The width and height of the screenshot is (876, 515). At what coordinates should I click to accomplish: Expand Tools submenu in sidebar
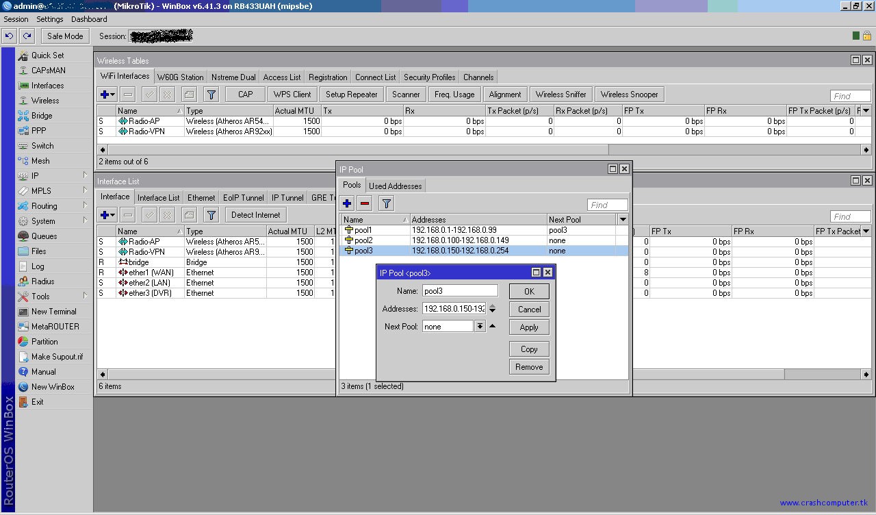click(x=54, y=296)
